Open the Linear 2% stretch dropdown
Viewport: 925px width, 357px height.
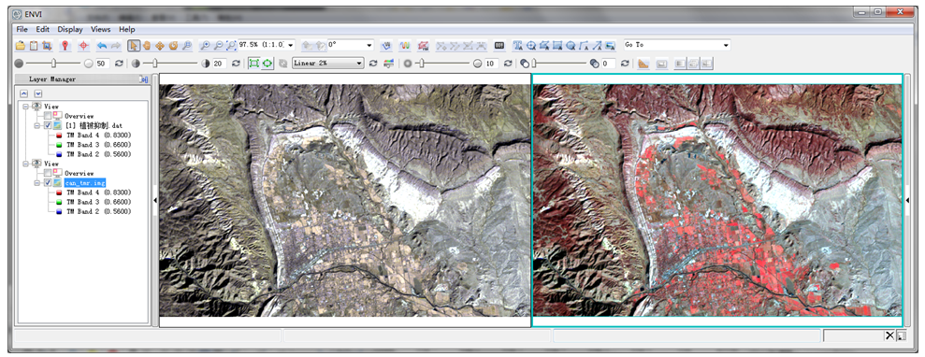(328, 63)
